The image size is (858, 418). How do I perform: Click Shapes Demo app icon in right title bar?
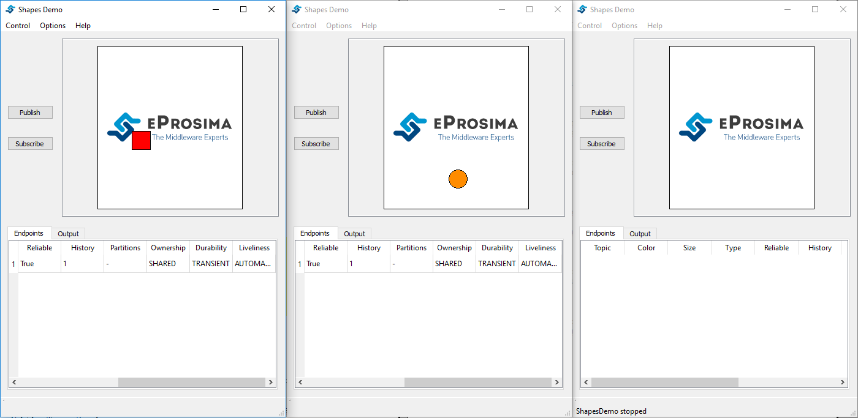coord(582,9)
